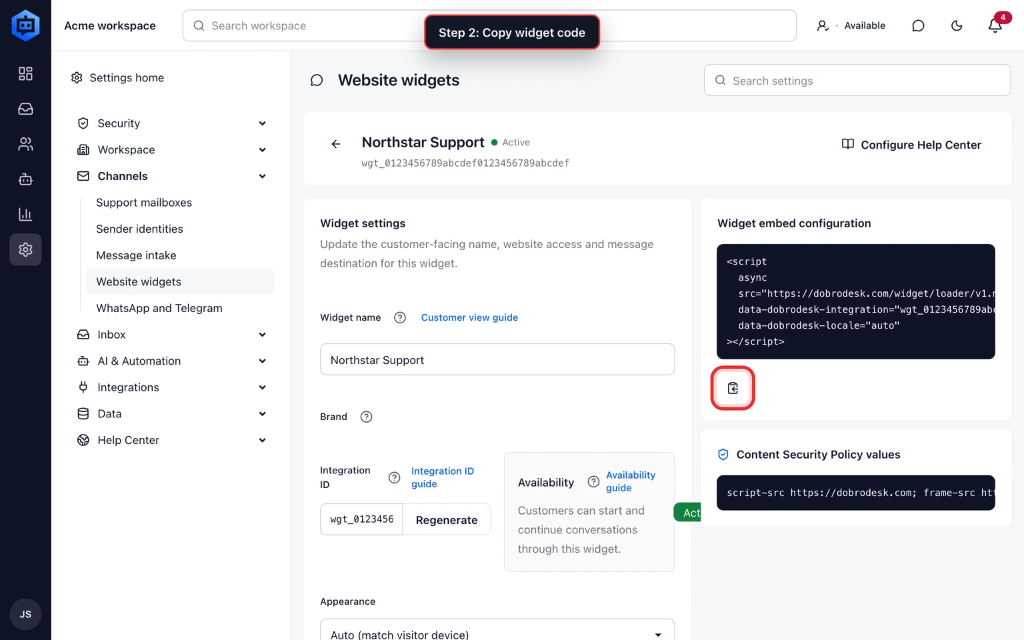
Task: Open the inbox tray icon in left rail
Action: click(x=25, y=109)
